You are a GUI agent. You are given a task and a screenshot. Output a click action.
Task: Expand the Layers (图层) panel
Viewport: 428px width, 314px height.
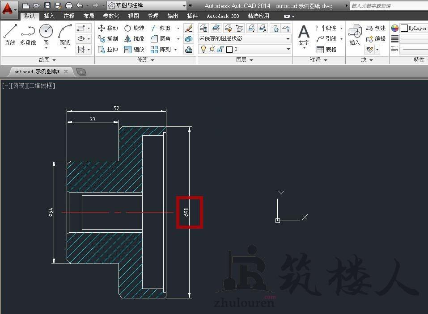coord(245,60)
